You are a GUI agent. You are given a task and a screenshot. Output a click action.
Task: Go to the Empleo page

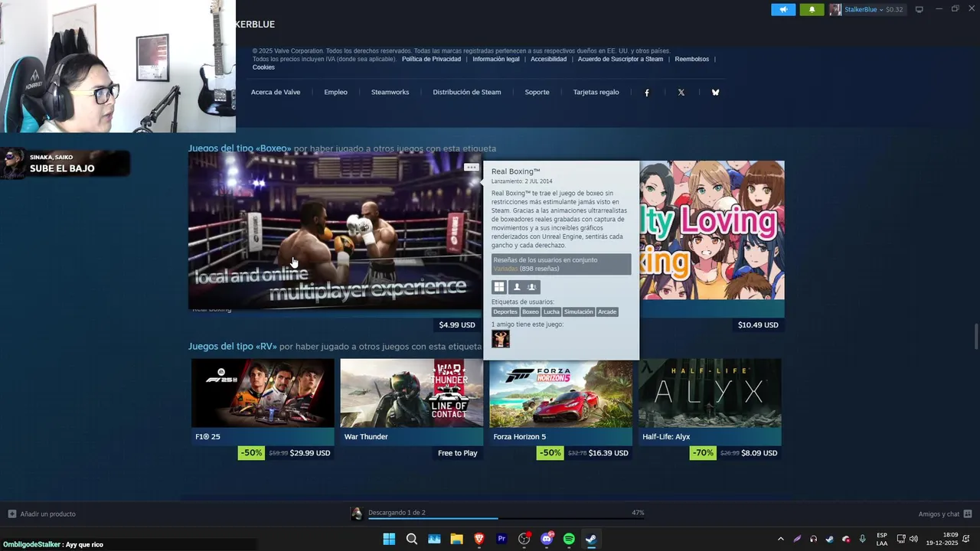(x=335, y=92)
